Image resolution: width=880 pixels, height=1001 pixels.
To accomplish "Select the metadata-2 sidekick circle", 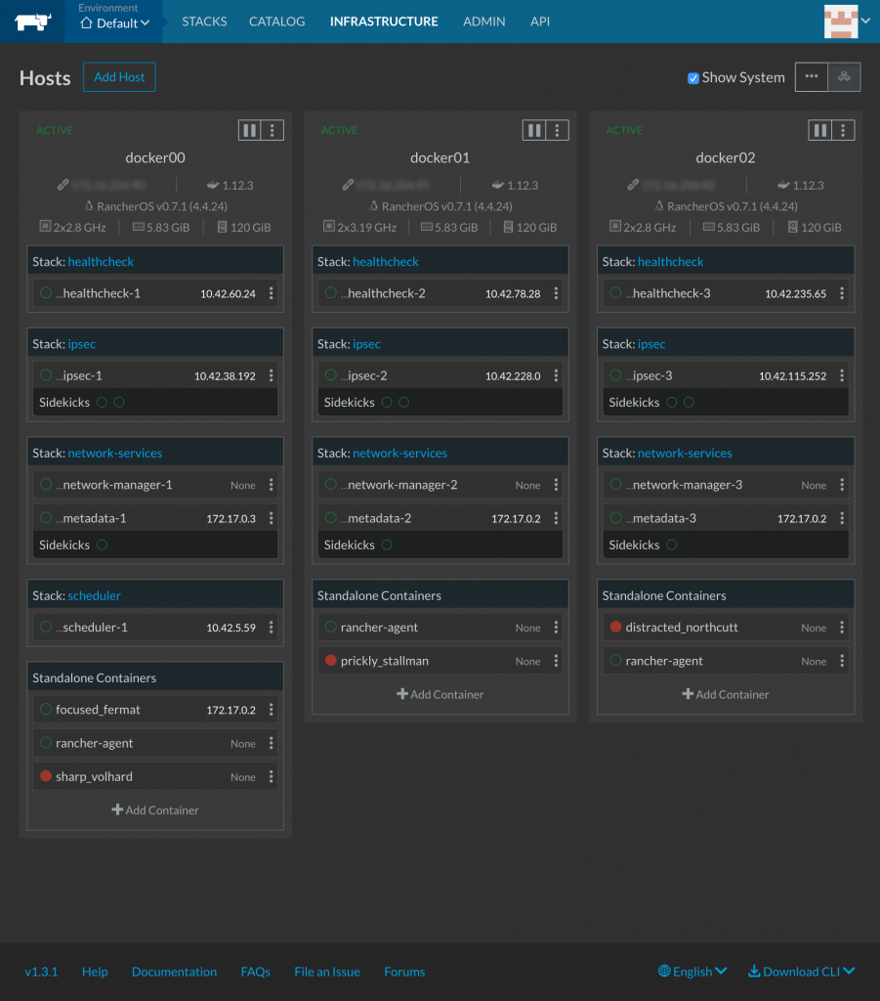I will [387, 545].
